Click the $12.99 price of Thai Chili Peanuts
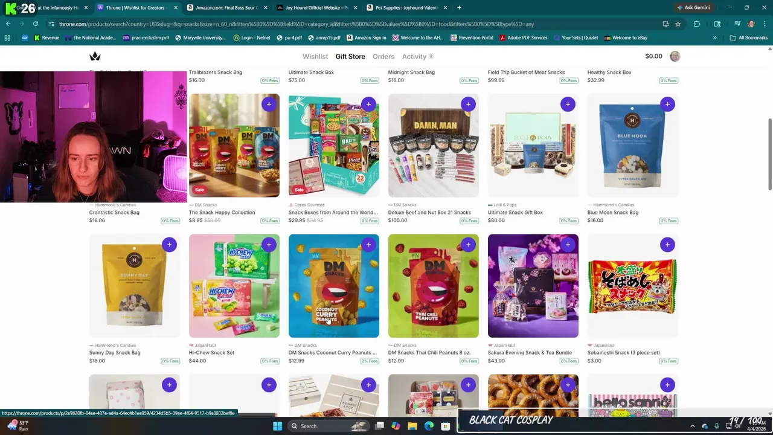 tap(396, 361)
